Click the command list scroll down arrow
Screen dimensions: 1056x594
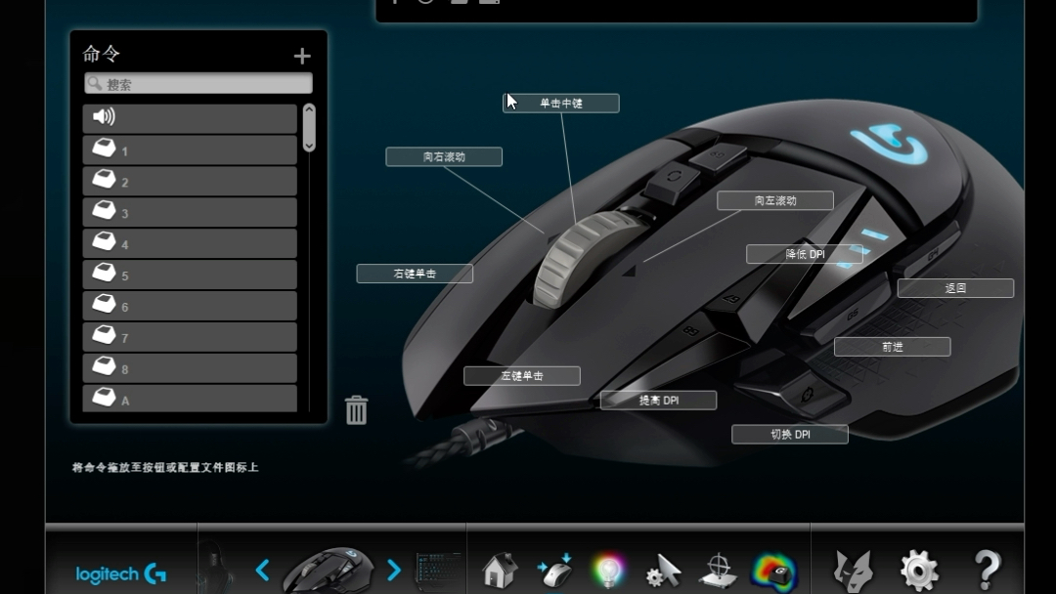[309, 146]
